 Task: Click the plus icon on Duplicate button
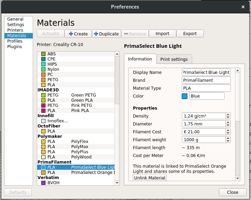tap(96, 34)
